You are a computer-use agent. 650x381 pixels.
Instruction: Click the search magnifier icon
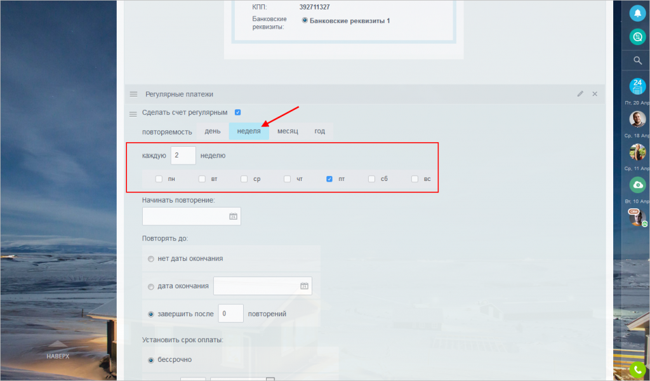pyautogui.click(x=637, y=61)
